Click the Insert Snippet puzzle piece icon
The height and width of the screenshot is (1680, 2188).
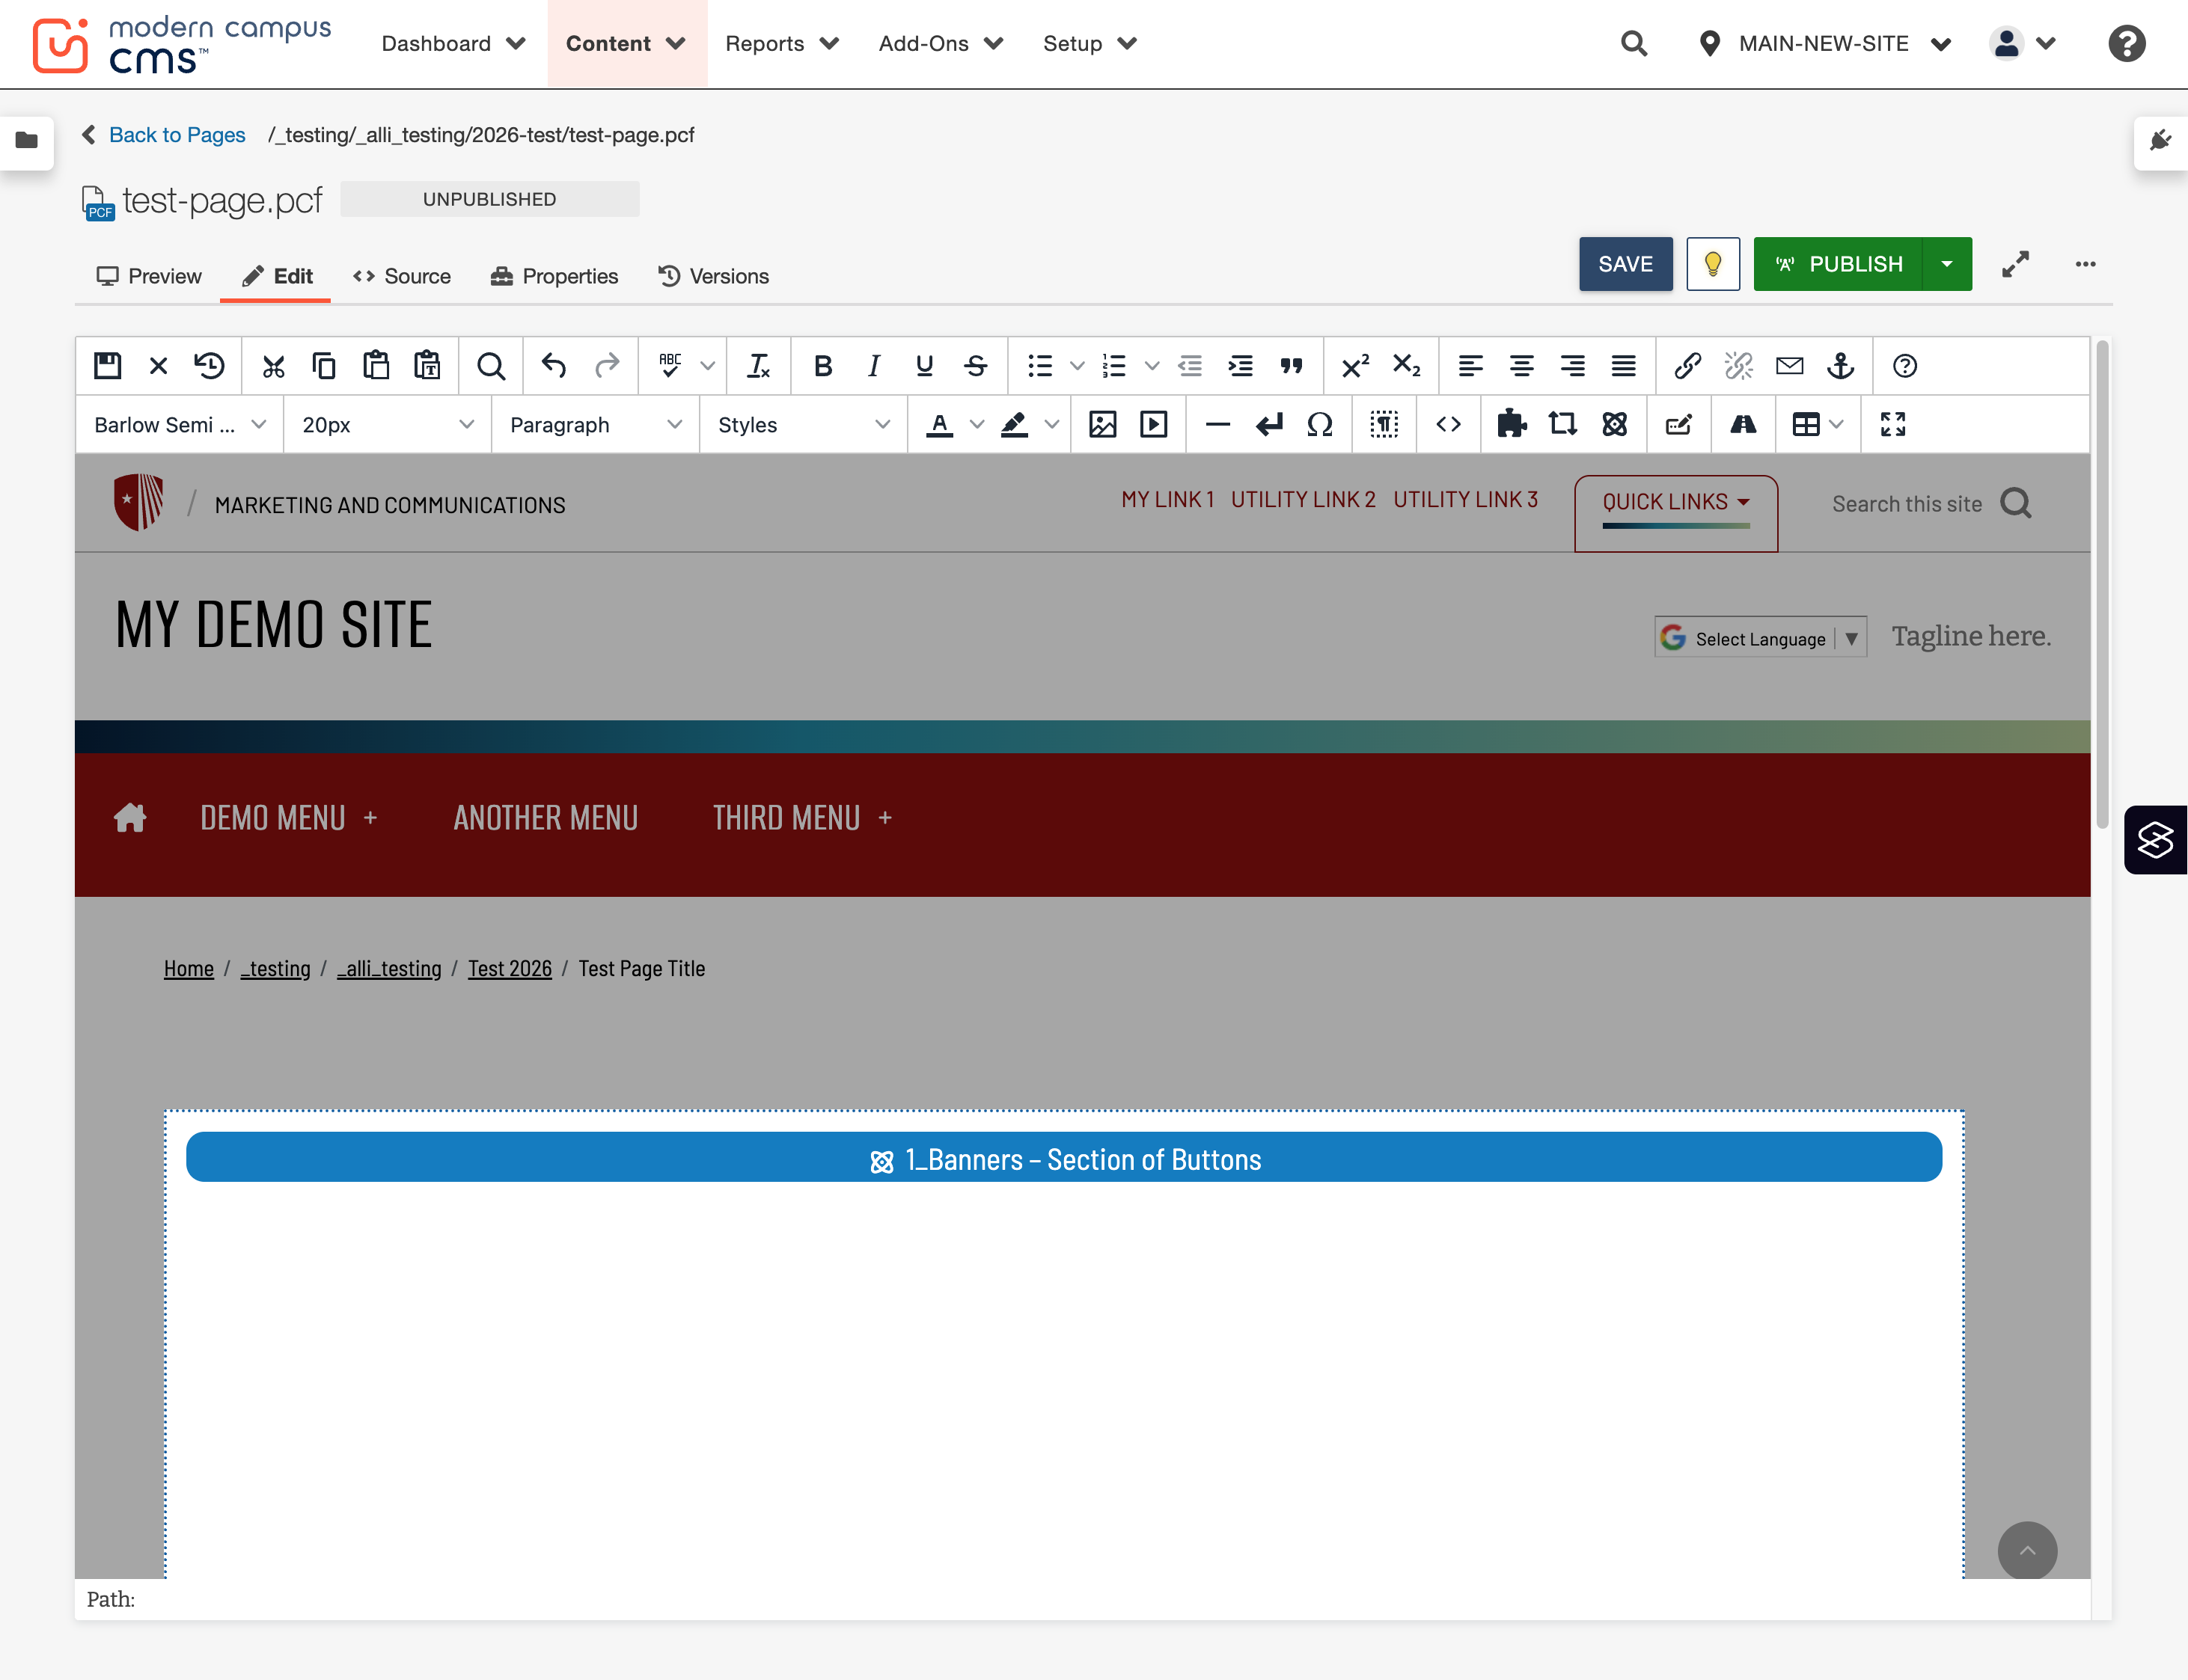coord(1512,424)
